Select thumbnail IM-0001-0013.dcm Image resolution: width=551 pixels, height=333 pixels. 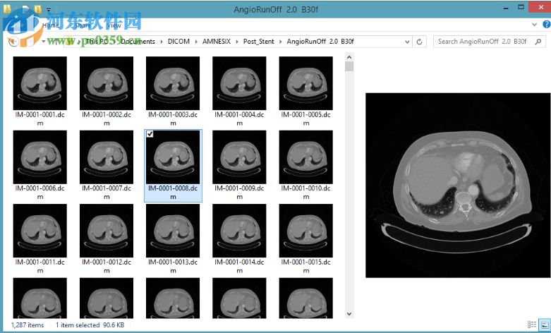[x=173, y=231]
